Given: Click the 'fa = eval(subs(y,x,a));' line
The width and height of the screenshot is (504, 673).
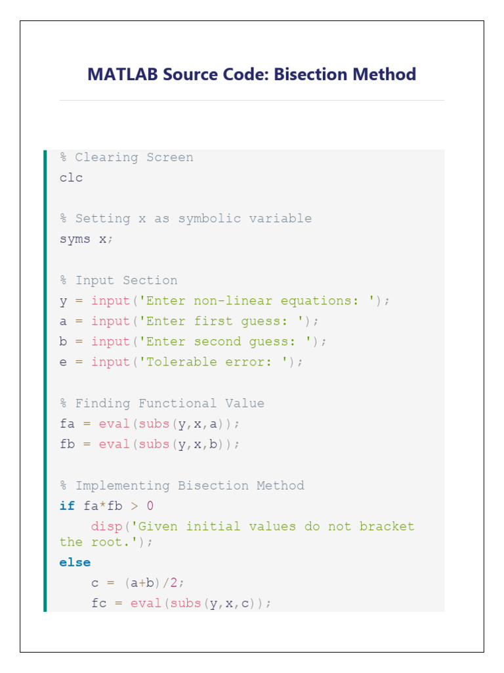Looking at the screenshot, I should tap(150, 424).
